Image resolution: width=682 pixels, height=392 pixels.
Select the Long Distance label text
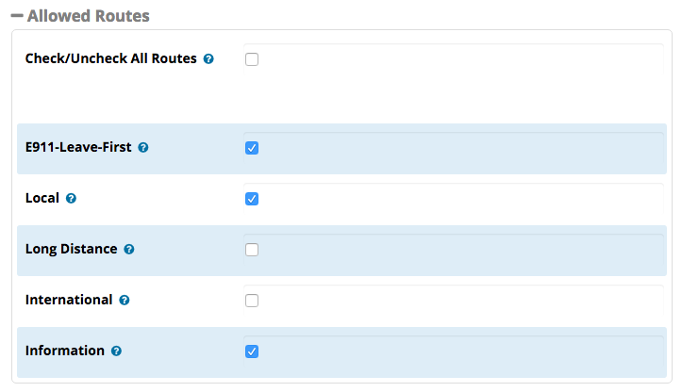point(72,249)
